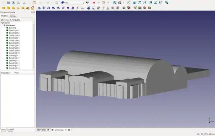Start macro recording with the red dot
The image size is (215, 136).
(x=94, y=2)
